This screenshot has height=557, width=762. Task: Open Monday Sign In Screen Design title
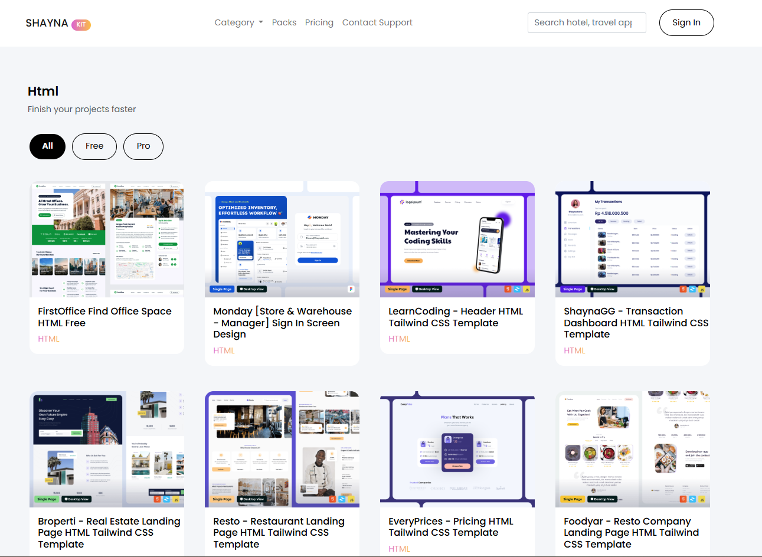tap(283, 323)
